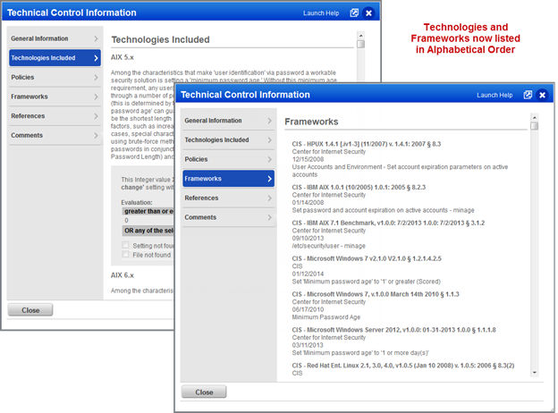Click chevron beside General Information, front window
The height and width of the screenshot is (413, 558).
point(270,121)
